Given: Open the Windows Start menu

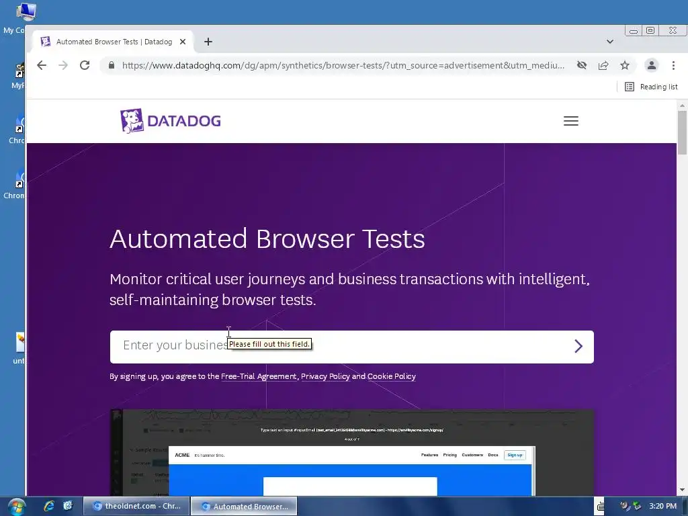Looking at the screenshot, I should click(x=16, y=507).
